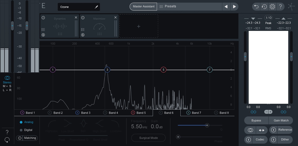Go to the next preset arrow

[234, 7]
